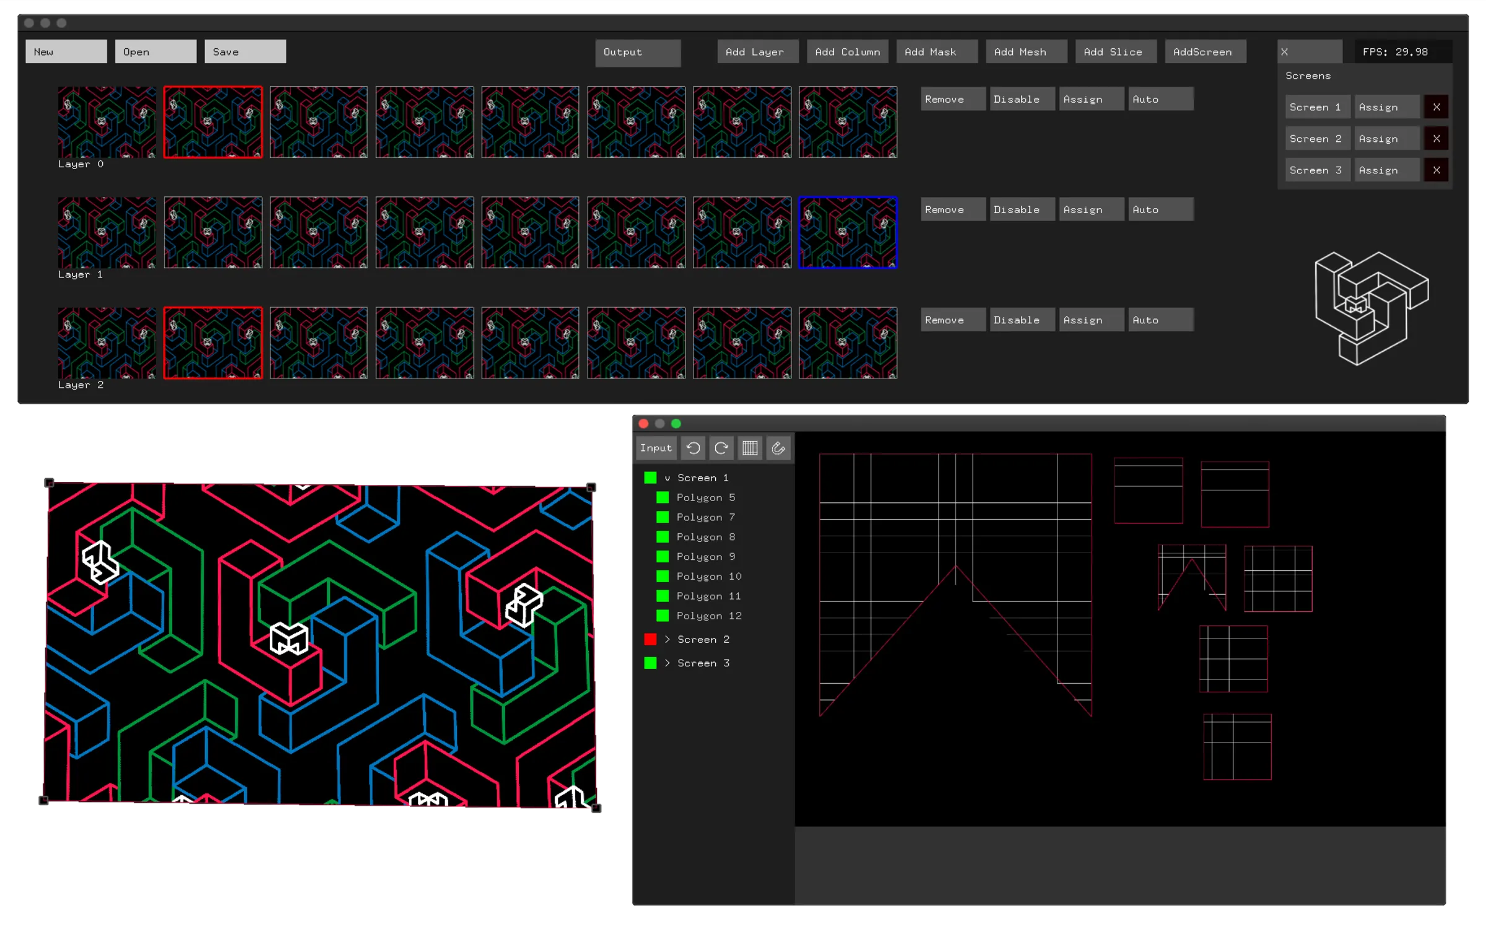Click the undo arrow icon beside Input

(693, 448)
